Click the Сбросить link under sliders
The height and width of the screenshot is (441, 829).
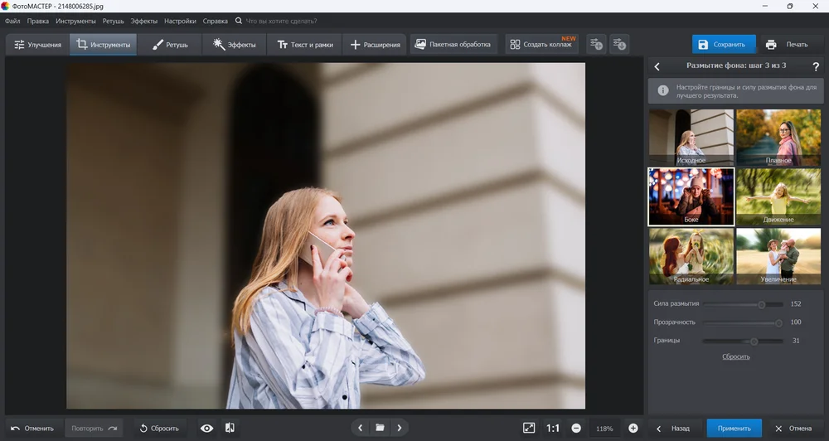(x=735, y=356)
